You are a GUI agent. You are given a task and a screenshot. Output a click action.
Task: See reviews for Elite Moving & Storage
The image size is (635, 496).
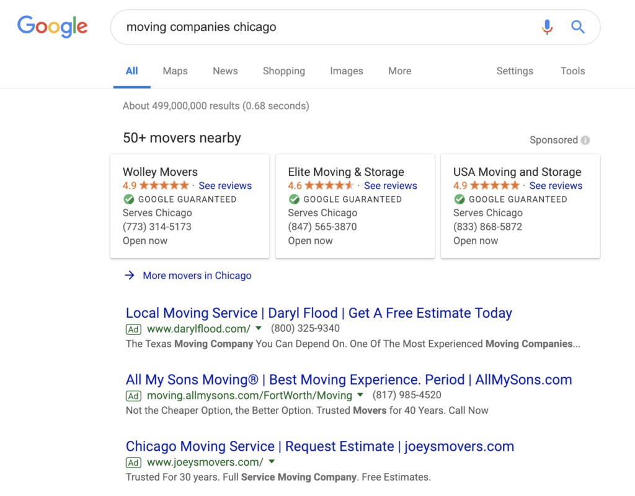[x=391, y=185]
